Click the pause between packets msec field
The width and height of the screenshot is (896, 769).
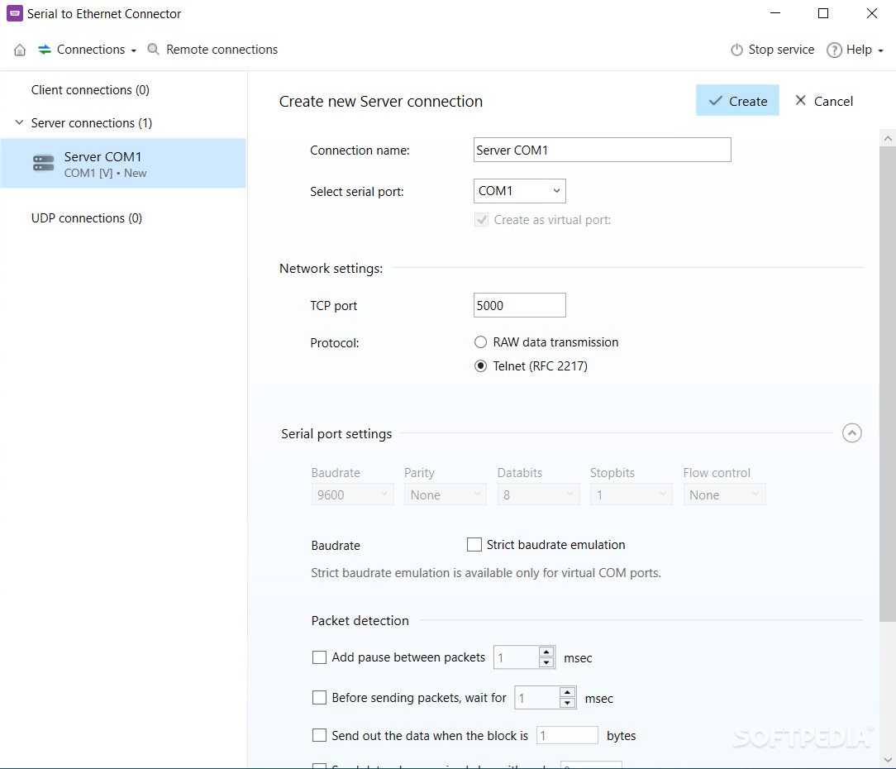[517, 657]
